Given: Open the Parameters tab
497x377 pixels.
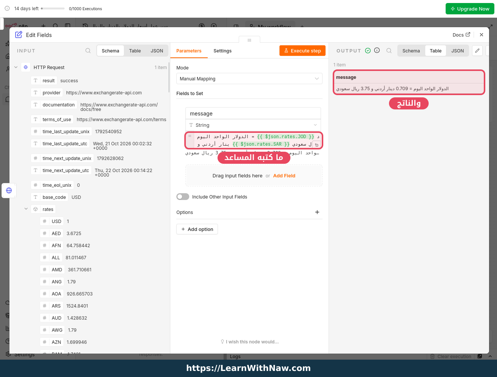Looking at the screenshot, I should pyautogui.click(x=189, y=51).
